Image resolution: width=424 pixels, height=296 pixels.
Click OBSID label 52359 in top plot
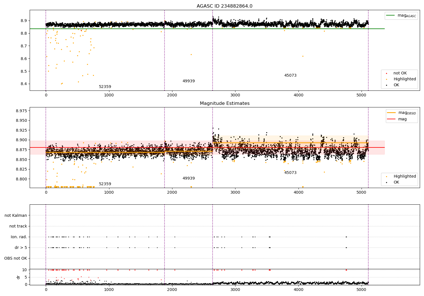105,87
